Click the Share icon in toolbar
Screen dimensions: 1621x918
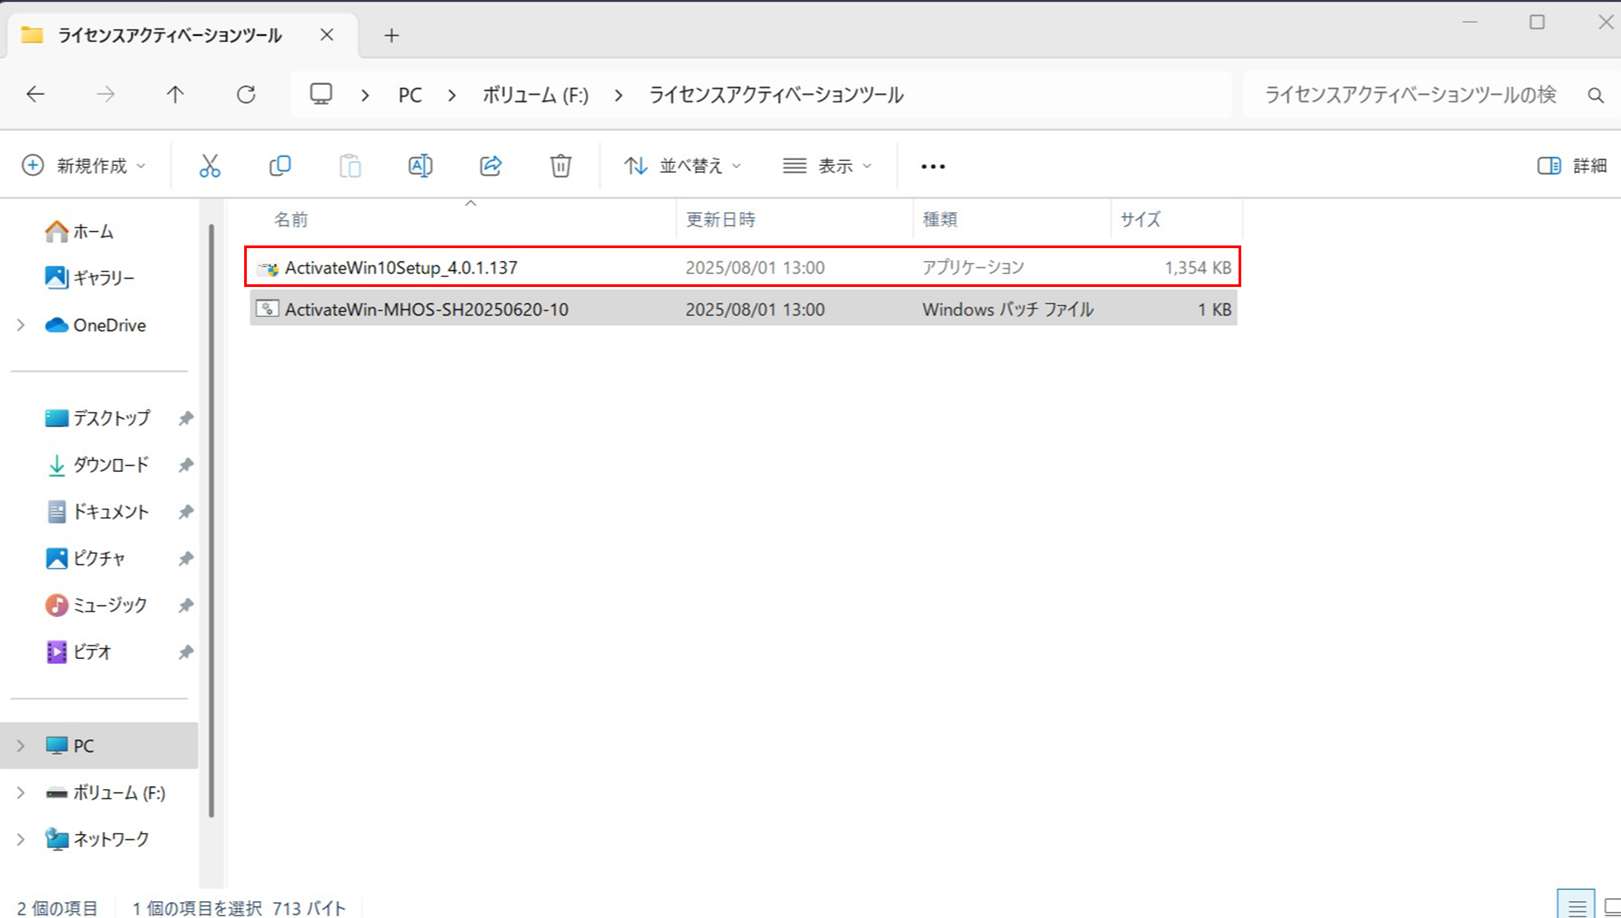[490, 166]
